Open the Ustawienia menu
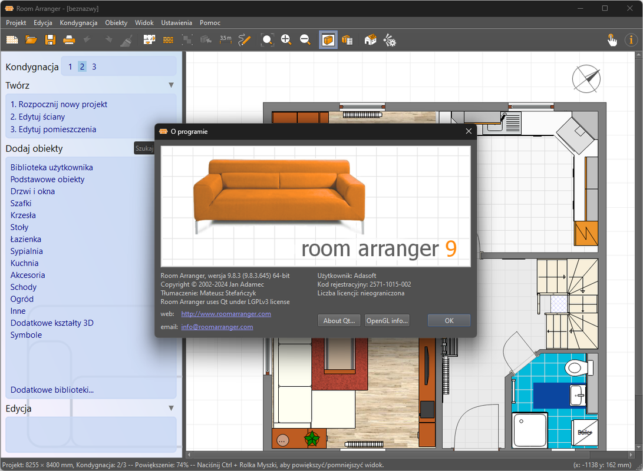Viewport: 643px width, 471px height. [x=176, y=23]
